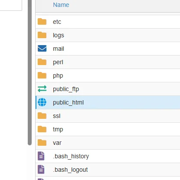The width and height of the screenshot is (180, 180).
Task: Click the logs folder icon
Action: [42, 35]
